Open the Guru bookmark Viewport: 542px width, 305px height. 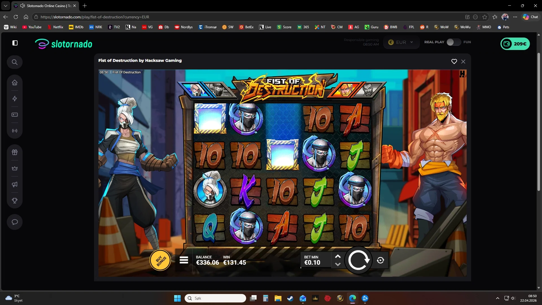[371, 27]
